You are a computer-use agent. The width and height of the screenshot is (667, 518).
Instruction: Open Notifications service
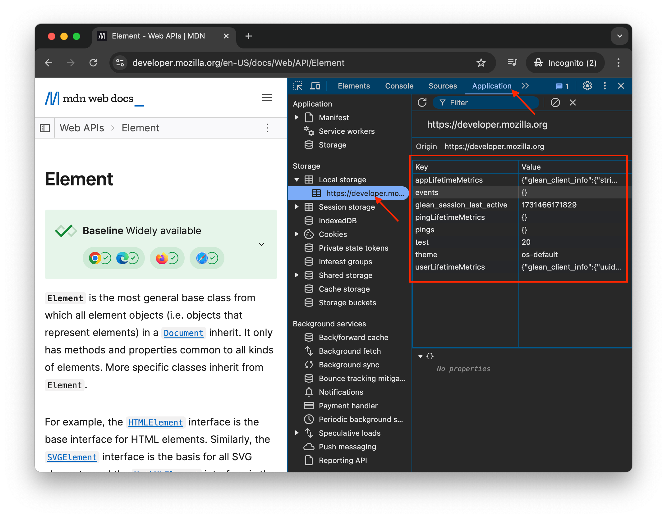point(341,392)
